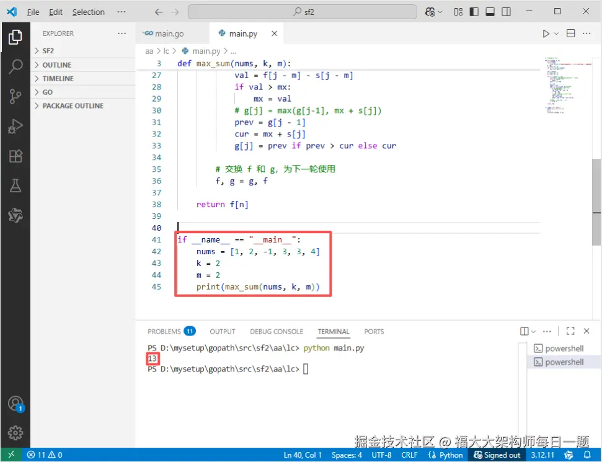
Task: Close the main.py tab
Action: coord(275,33)
